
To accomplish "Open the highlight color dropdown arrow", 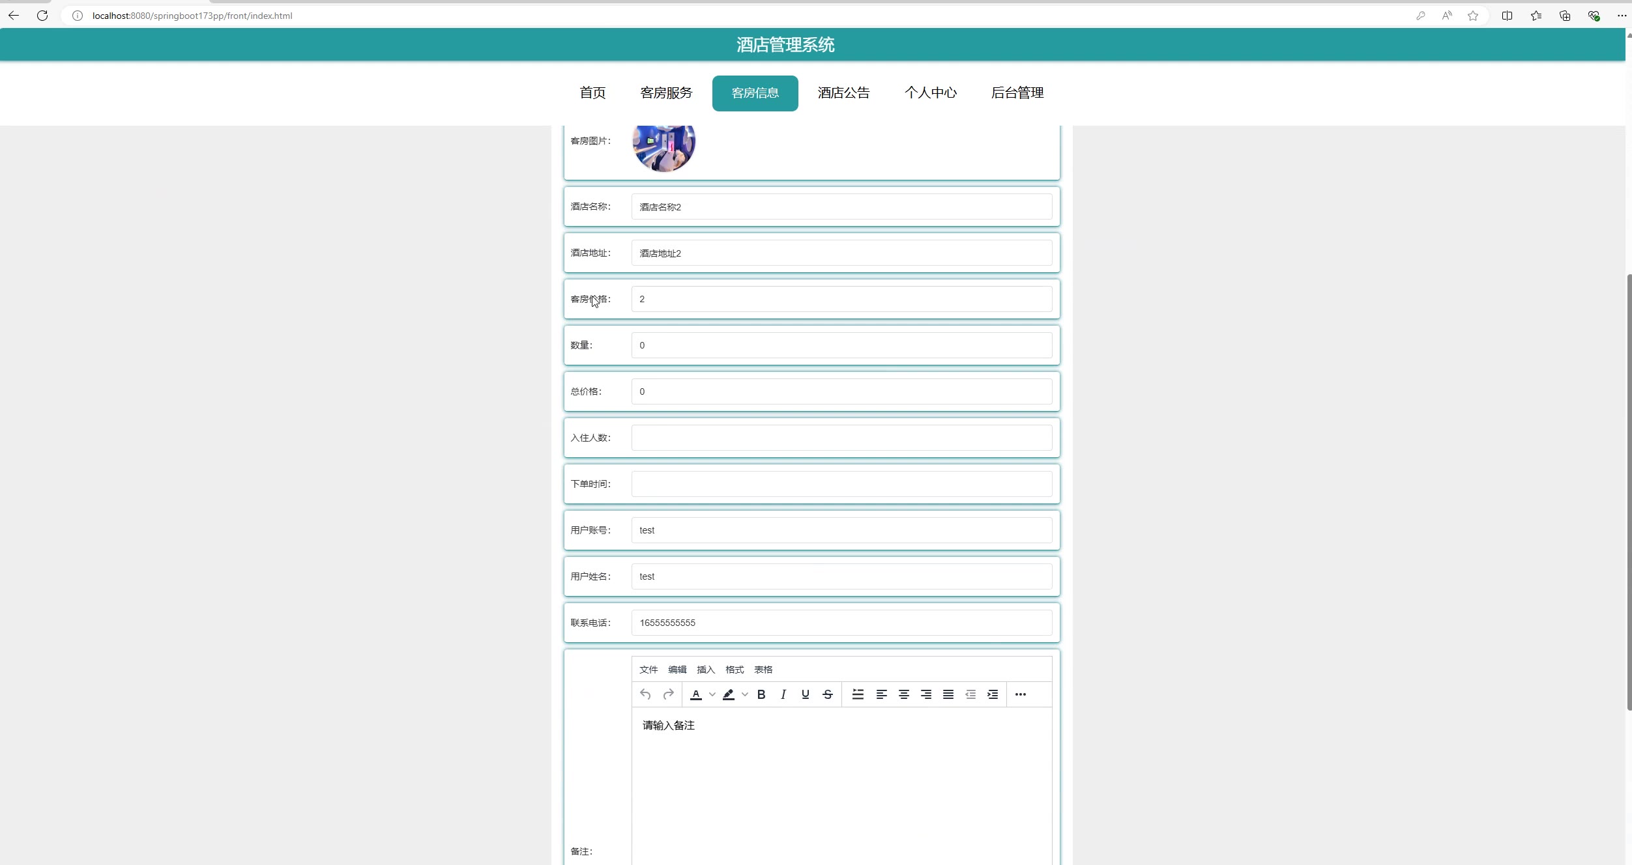I will click(744, 694).
